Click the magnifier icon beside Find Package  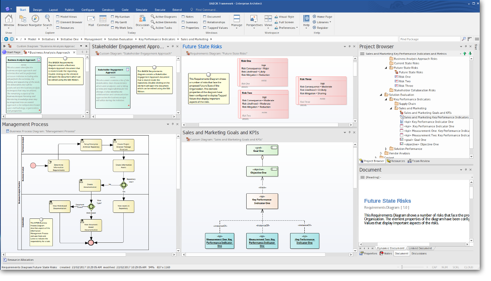464,39
